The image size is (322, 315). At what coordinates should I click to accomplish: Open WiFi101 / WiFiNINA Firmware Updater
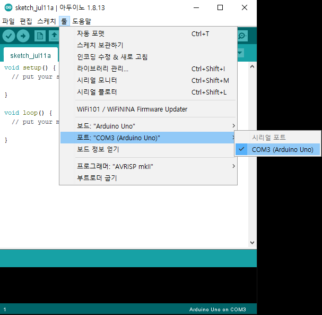click(x=148, y=109)
